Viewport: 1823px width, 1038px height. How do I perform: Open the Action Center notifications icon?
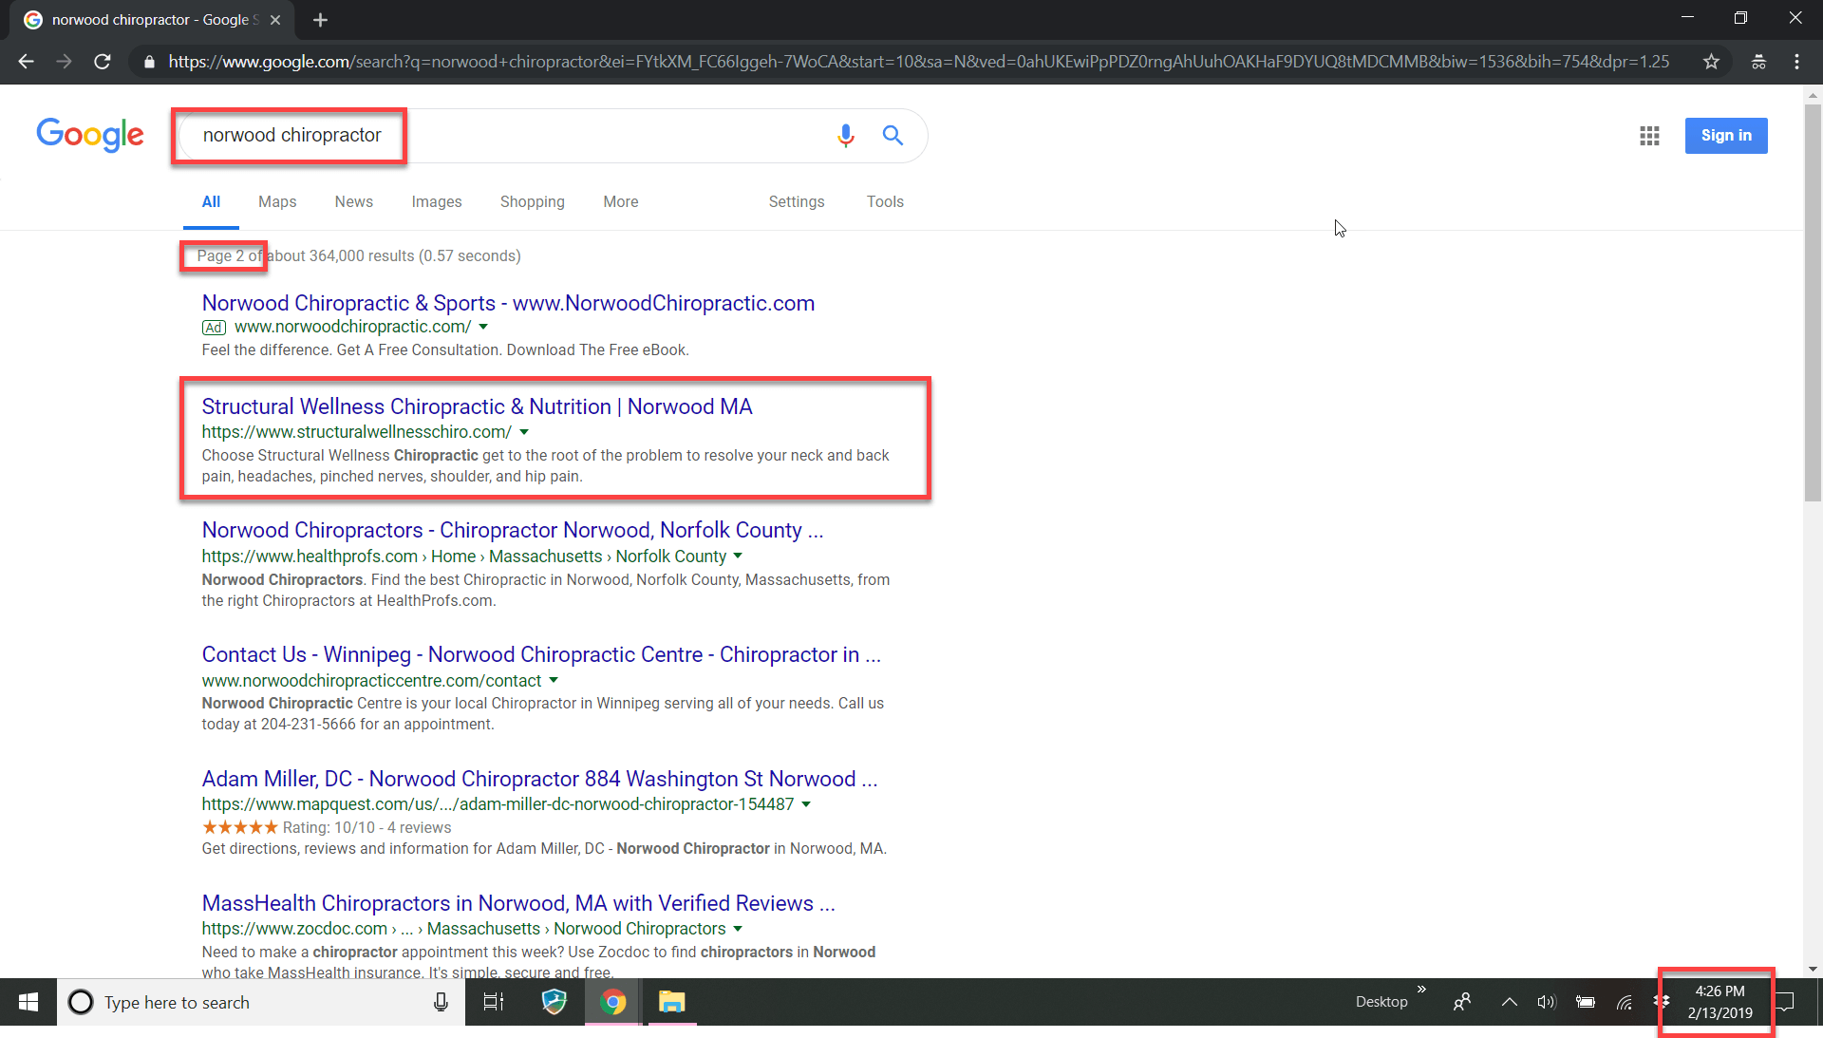pyautogui.click(x=1785, y=1002)
